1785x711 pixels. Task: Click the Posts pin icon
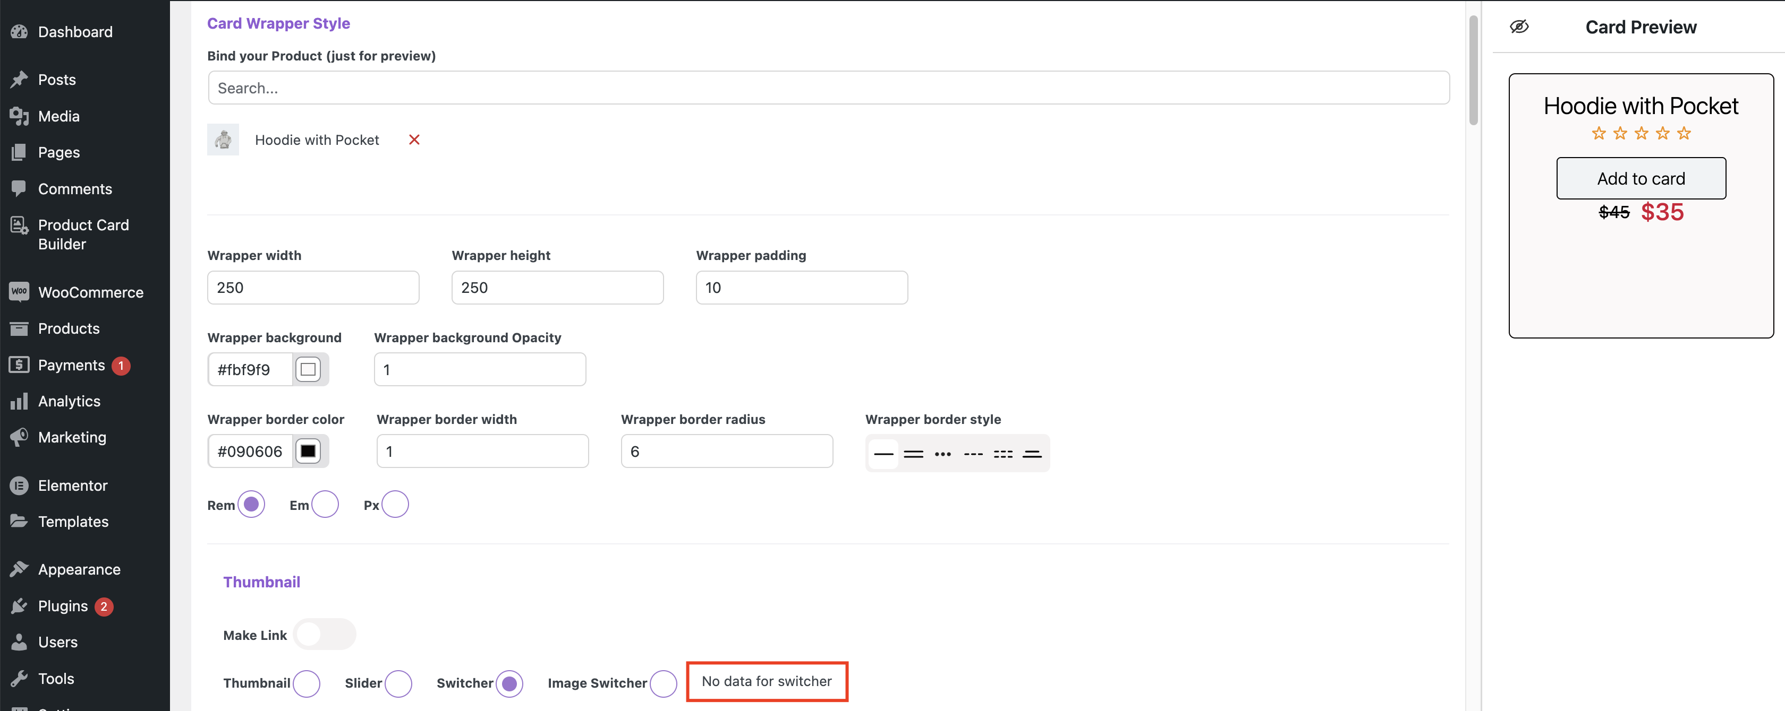pos(20,80)
